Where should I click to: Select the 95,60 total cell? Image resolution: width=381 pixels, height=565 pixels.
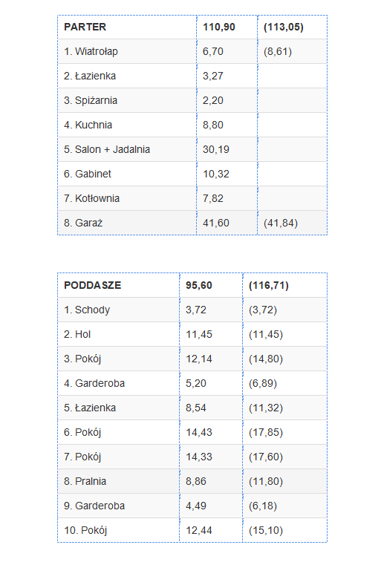[211, 285]
